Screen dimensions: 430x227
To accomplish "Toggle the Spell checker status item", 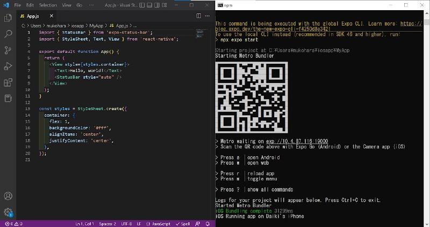I will [x=183, y=224].
